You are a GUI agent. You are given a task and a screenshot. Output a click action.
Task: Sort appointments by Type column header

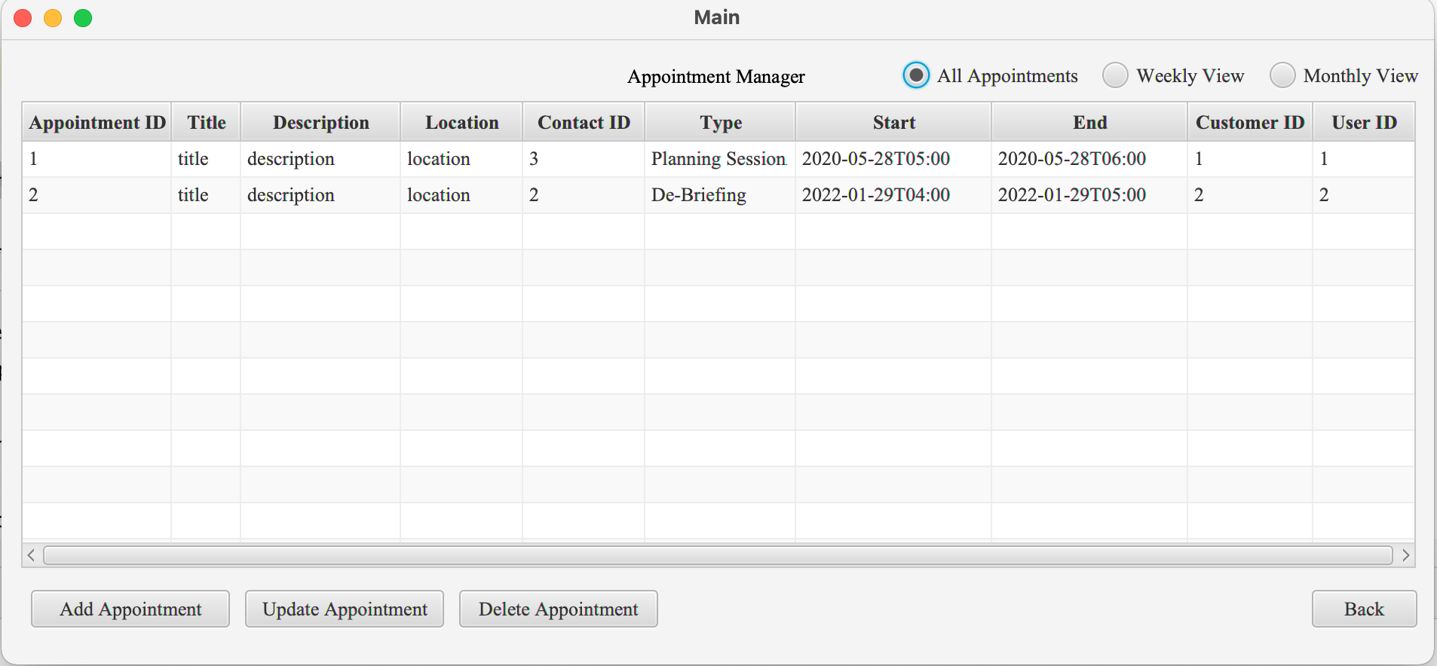[721, 122]
